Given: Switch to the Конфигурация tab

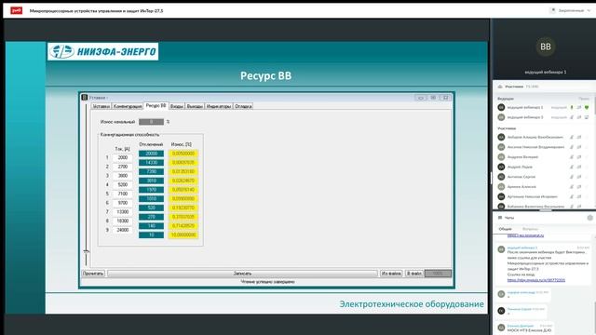Looking at the screenshot, I should tap(128, 106).
